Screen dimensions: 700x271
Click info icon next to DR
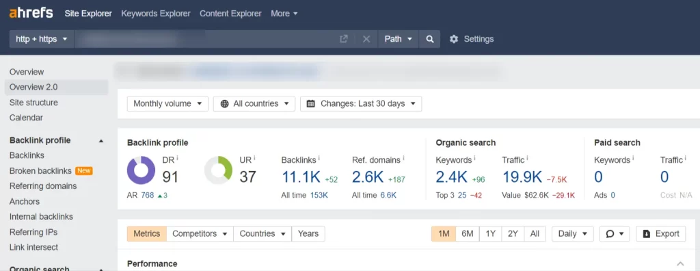coord(177,158)
